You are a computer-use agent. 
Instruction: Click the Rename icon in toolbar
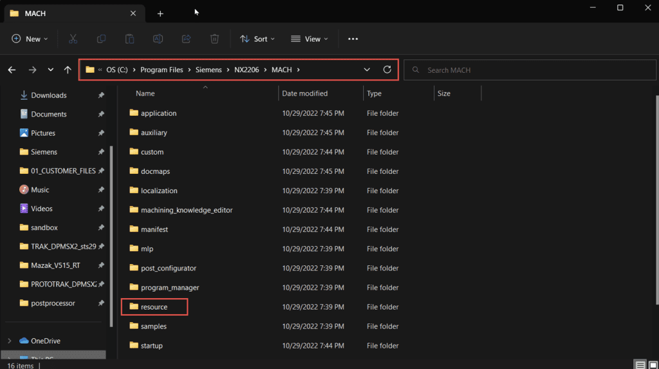[158, 39]
